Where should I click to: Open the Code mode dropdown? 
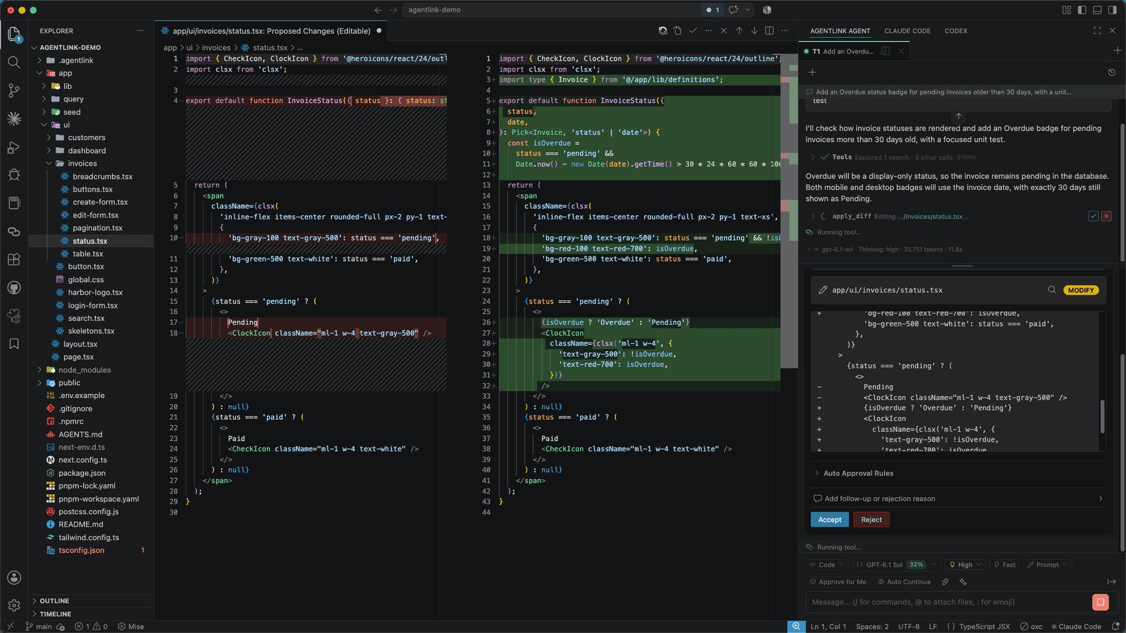click(827, 565)
